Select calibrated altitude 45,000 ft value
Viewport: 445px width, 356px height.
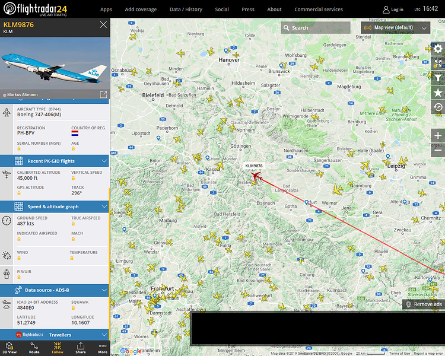[27, 178]
